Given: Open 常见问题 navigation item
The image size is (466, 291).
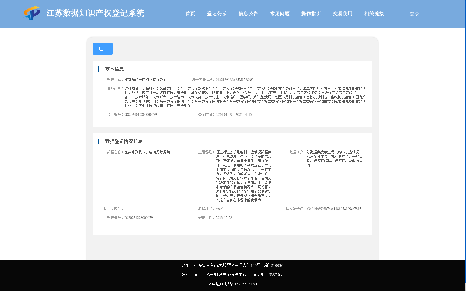Looking at the screenshot, I should click(280, 14).
